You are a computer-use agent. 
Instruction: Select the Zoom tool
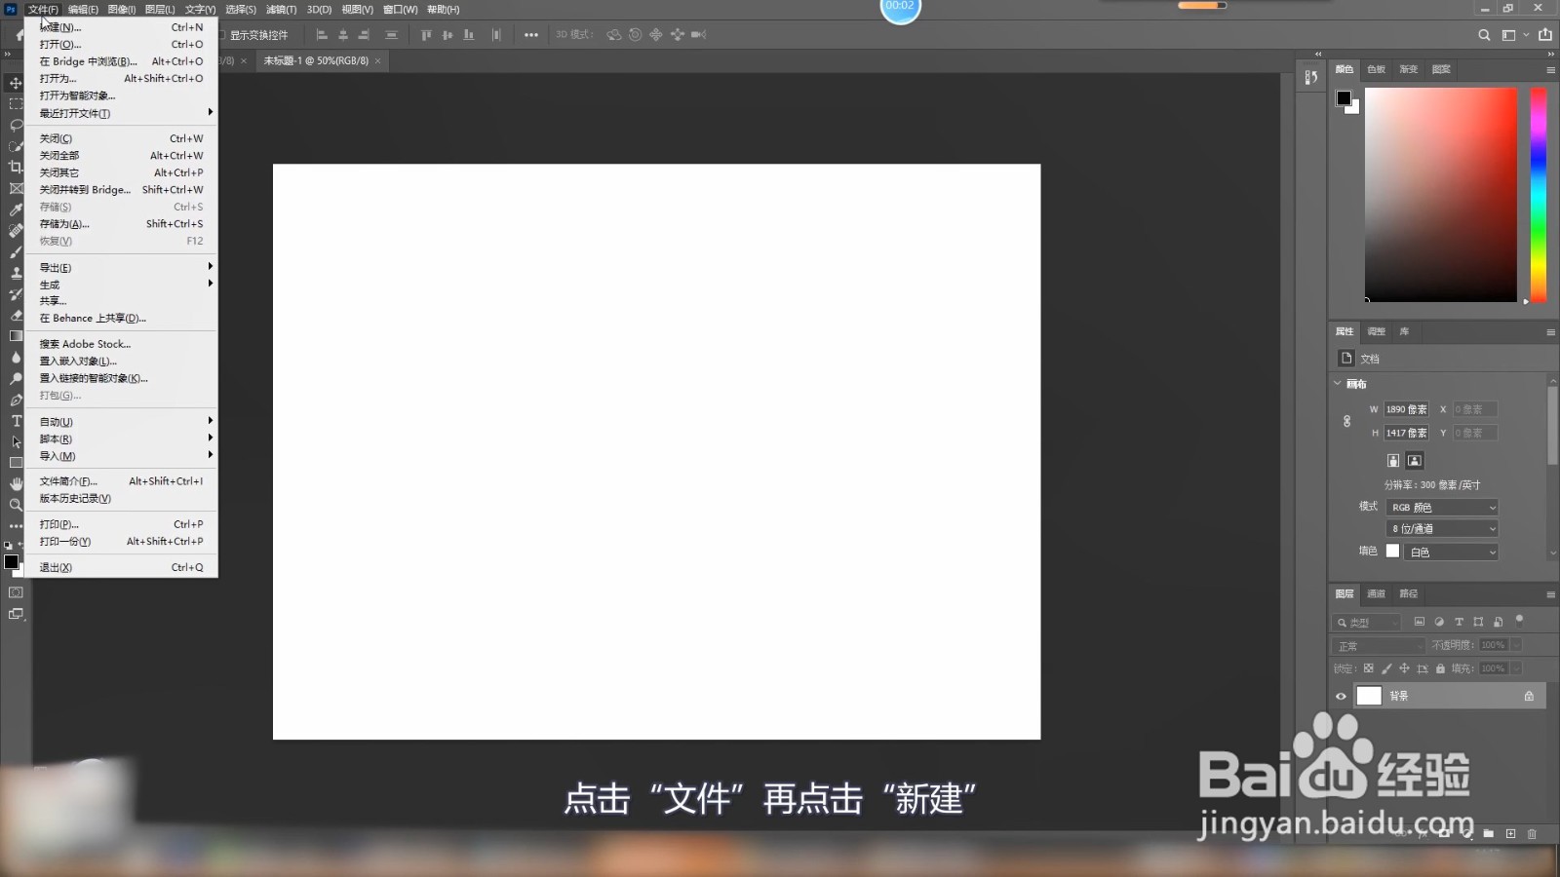(x=14, y=506)
